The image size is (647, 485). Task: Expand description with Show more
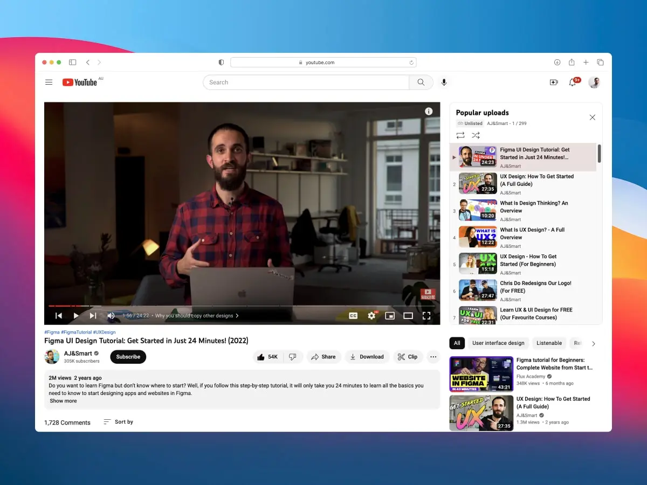coord(63,401)
